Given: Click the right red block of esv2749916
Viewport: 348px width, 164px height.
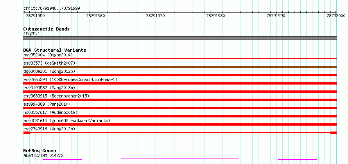Looking at the screenshot, I should point(334,133).
